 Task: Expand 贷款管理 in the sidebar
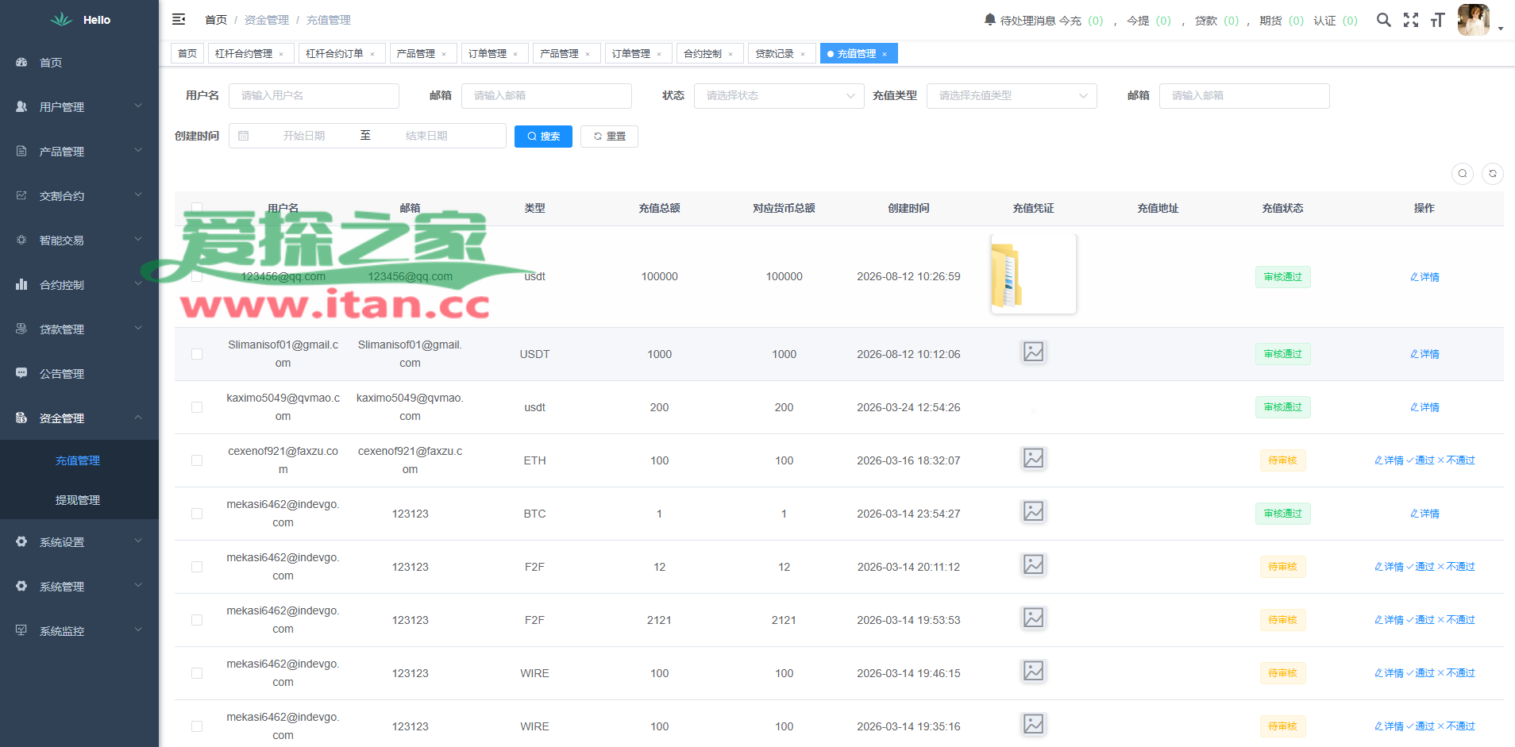tap(79, 329)
